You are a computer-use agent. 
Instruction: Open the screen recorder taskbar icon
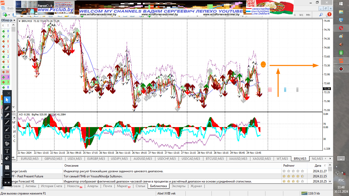click(341, 69)
